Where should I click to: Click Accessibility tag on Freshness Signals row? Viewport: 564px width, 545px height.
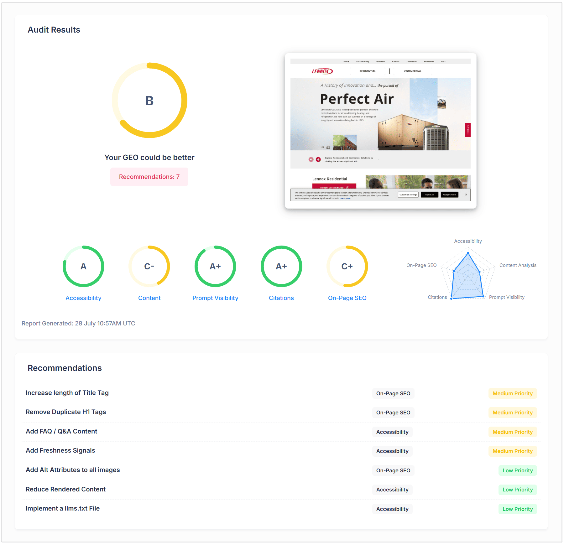click(392, 451)
